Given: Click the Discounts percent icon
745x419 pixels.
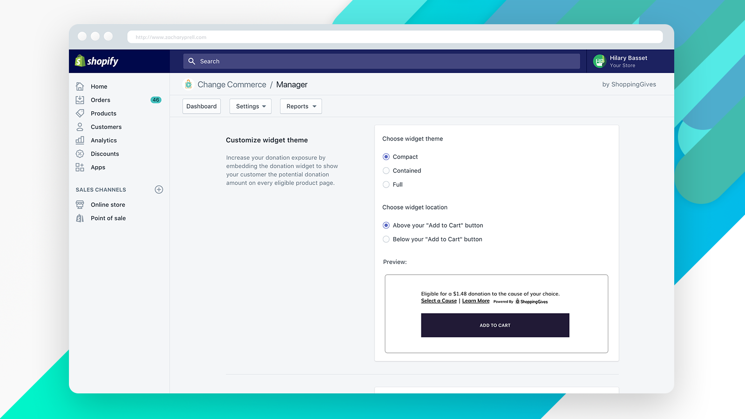Looking at the screenshot, I should (x=80, y=154).
